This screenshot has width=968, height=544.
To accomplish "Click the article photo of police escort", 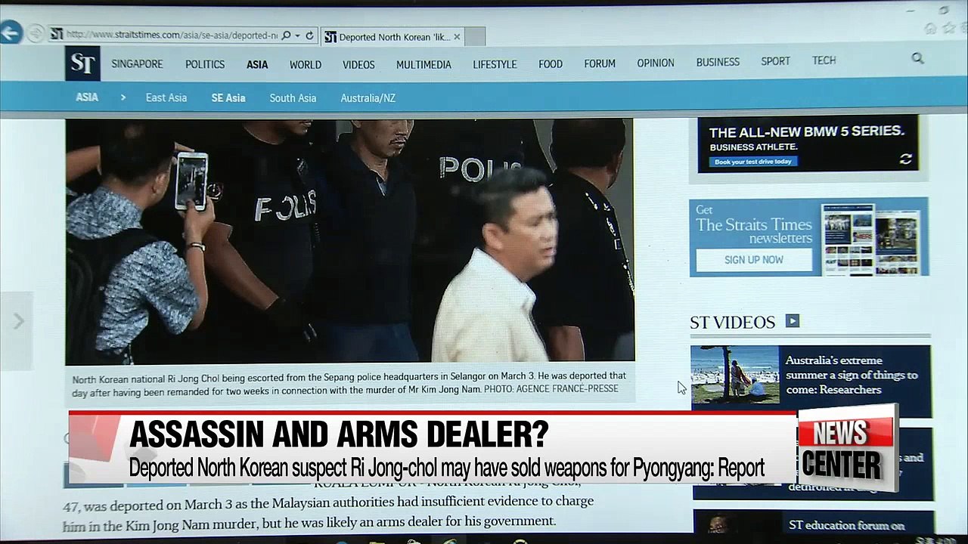I will pos(349,242).
